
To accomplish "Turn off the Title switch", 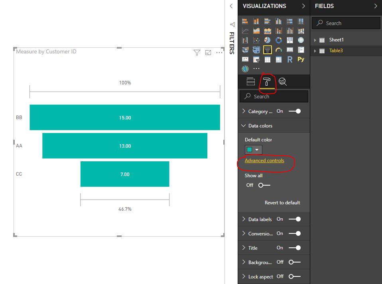I will pyautogui.click(x=295, y=248).
